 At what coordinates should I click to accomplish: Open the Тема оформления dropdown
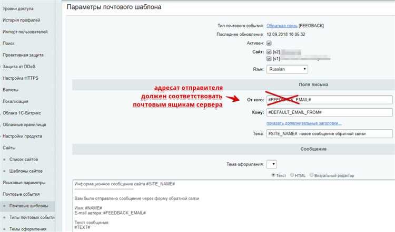(272, 164)
